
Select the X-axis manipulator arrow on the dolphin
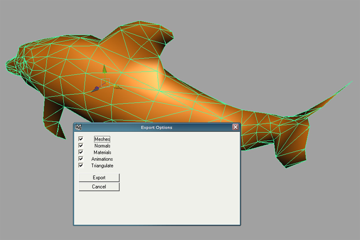coord(117,87)
